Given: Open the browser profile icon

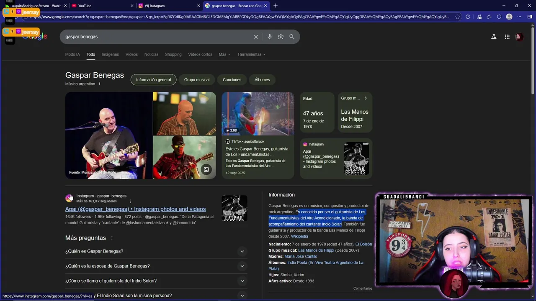Looking at the screenshot, I should pyautogui.click(x=509, y=17).
